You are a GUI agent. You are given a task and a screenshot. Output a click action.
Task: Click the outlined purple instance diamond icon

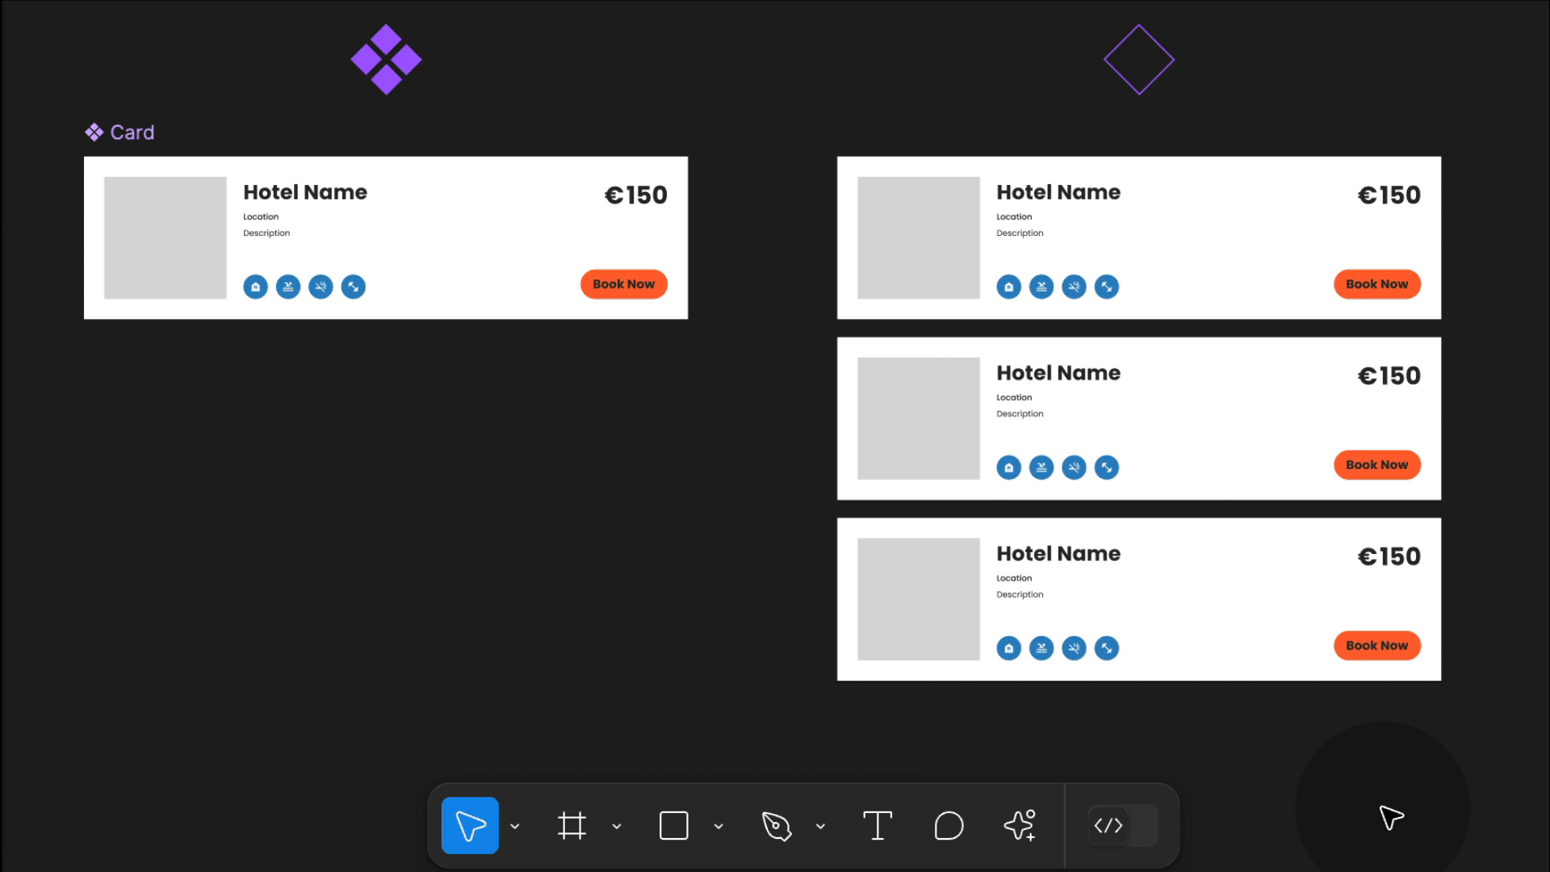1138,60
